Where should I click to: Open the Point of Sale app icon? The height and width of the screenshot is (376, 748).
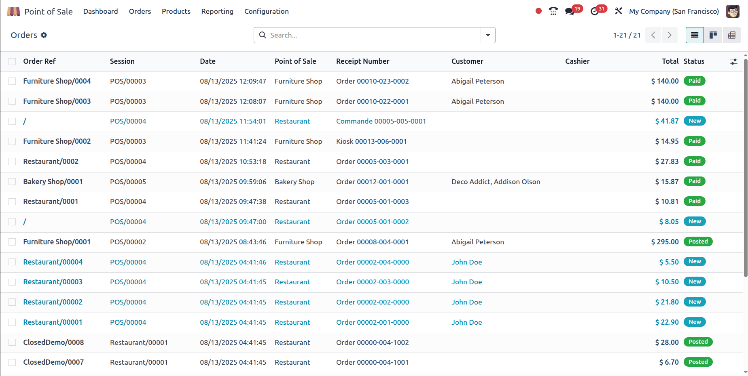pyautogui.click(x=13, y=11)
